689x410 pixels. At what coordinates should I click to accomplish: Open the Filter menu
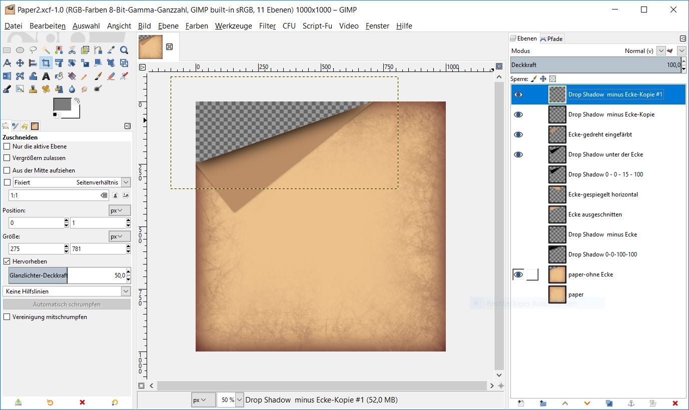(267, 26)
